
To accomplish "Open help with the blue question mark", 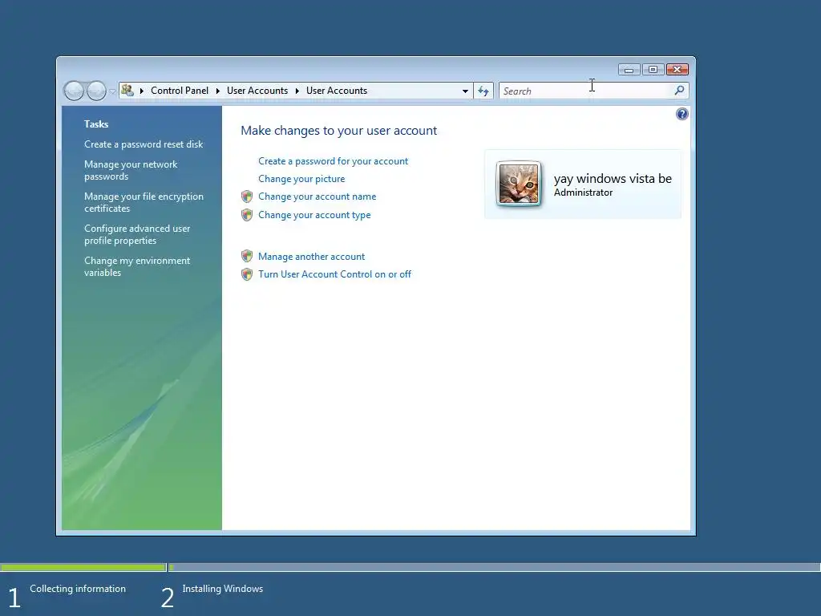I will (681, 114).
